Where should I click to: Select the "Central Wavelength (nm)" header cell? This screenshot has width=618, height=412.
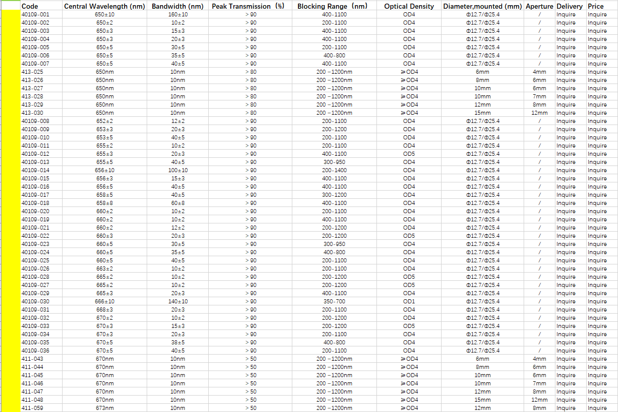tap(105, 7)
